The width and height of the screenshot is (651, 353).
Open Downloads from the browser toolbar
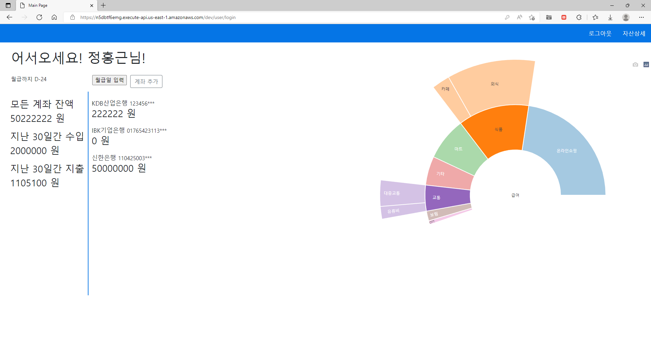click(x=611, y=17)
